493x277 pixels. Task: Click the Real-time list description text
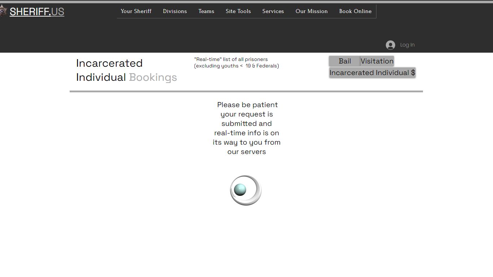236,62
